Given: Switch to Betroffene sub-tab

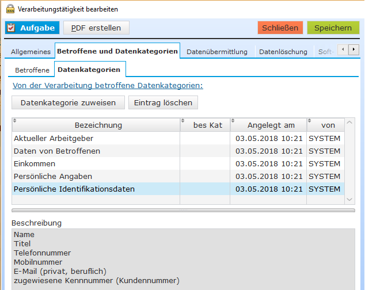Looking at the screenshot, I should (x=32, y=70).
